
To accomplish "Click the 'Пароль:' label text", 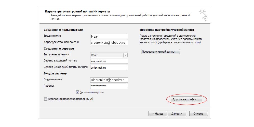I will 49,86.
